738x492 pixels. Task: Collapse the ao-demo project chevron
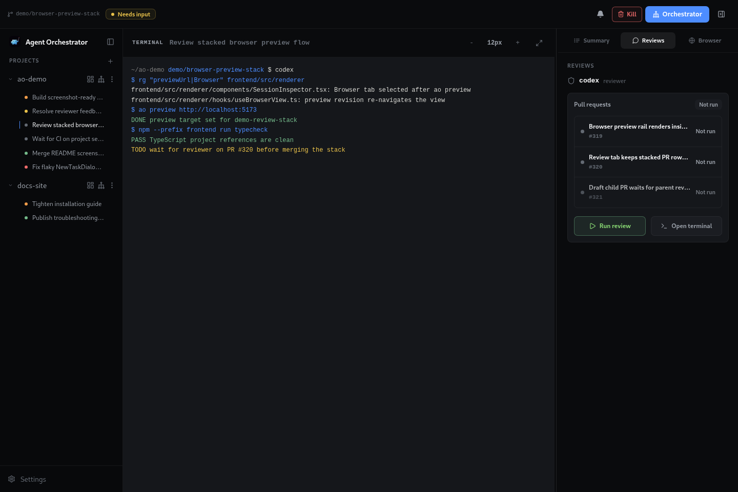(10, 79)
